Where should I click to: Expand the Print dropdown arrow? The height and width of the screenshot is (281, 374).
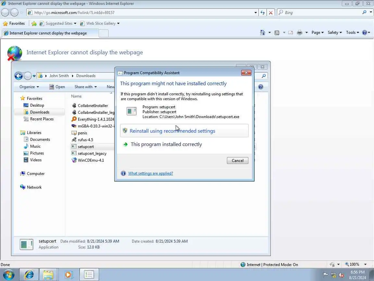(x=306, y=33)
